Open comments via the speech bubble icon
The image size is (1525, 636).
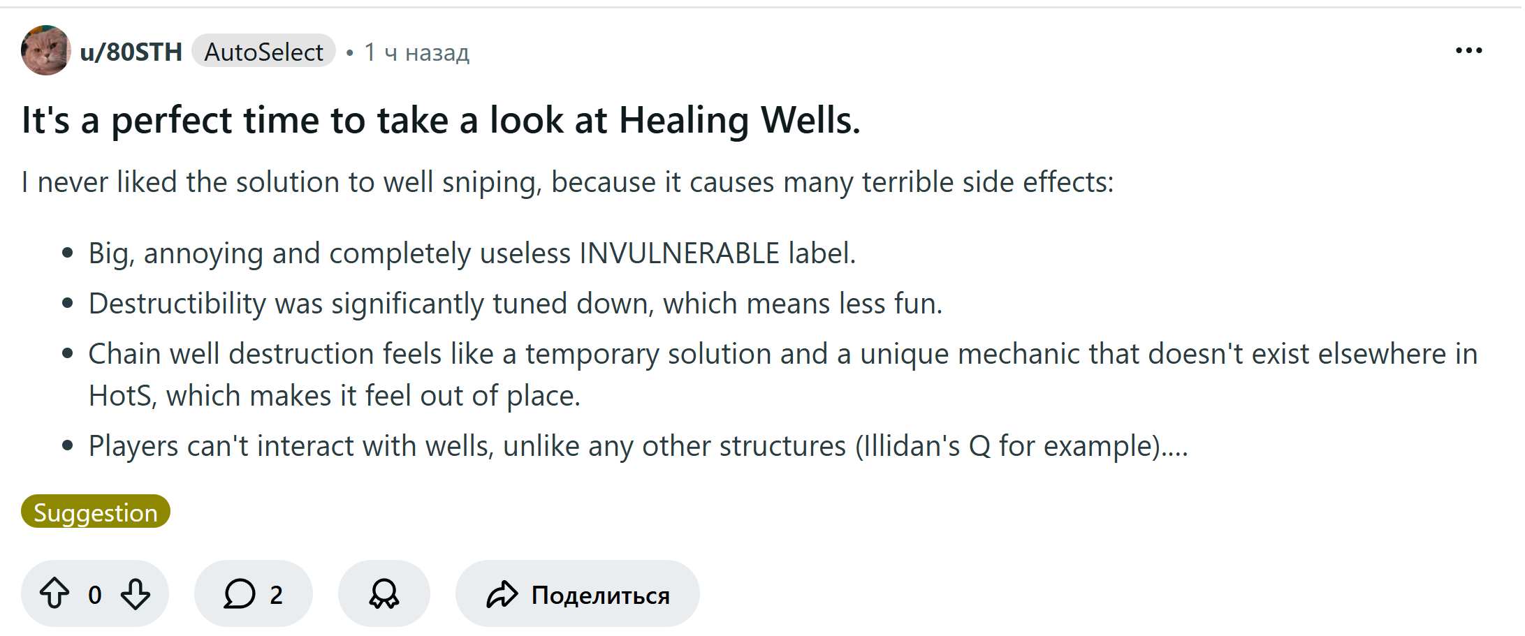(x=239, y=594)
